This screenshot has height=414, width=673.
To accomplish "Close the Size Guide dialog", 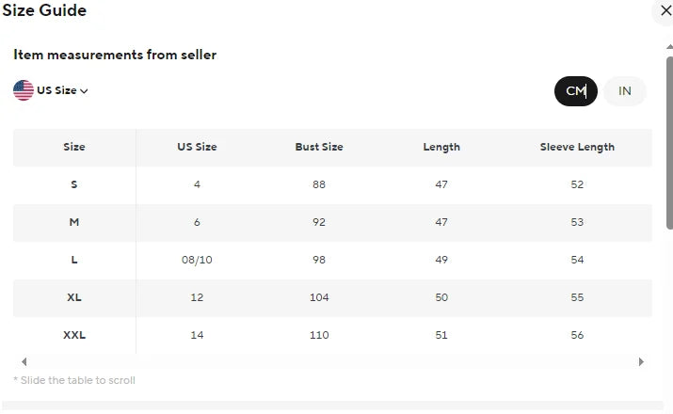I will (x=663, y=12).
